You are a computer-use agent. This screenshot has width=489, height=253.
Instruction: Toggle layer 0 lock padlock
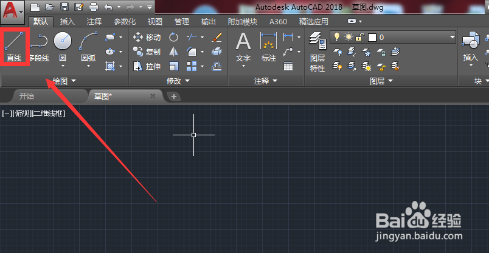tap(360, 38)
